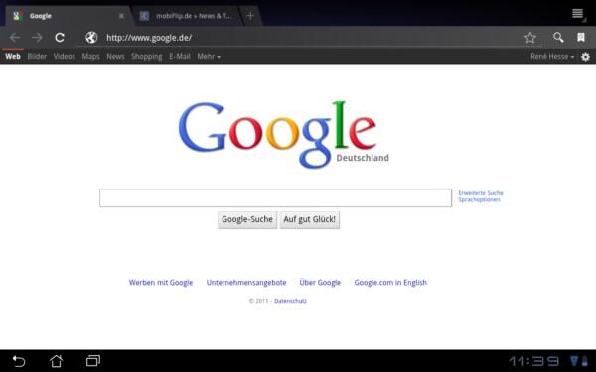Tap the Android back button
The height and width of the screenshot is (372, 596).
click(x=18, y=361)
